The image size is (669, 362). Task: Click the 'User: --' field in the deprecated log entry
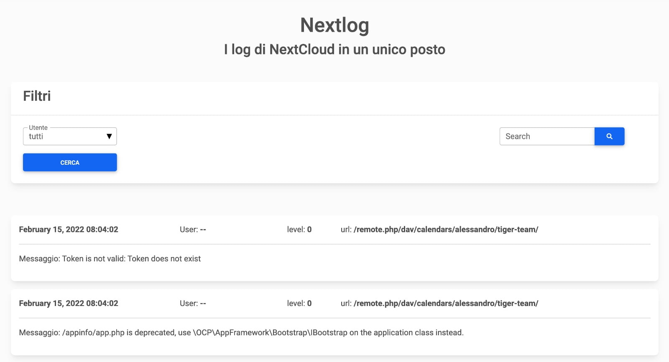(x=193, y=303)
